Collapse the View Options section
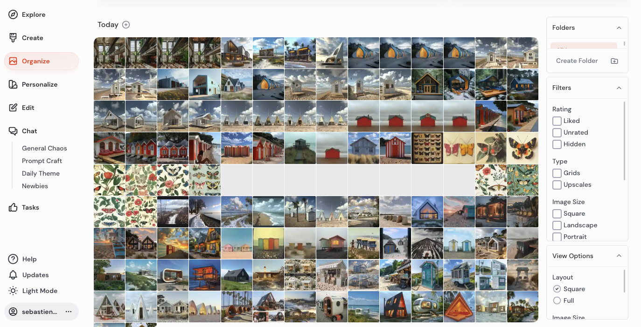 tap(619, 255)
